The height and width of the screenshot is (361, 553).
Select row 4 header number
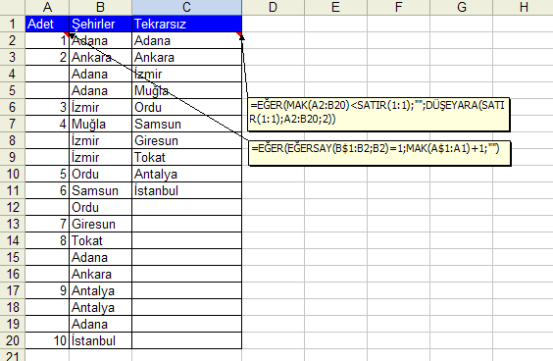click(x=13, y=74)
